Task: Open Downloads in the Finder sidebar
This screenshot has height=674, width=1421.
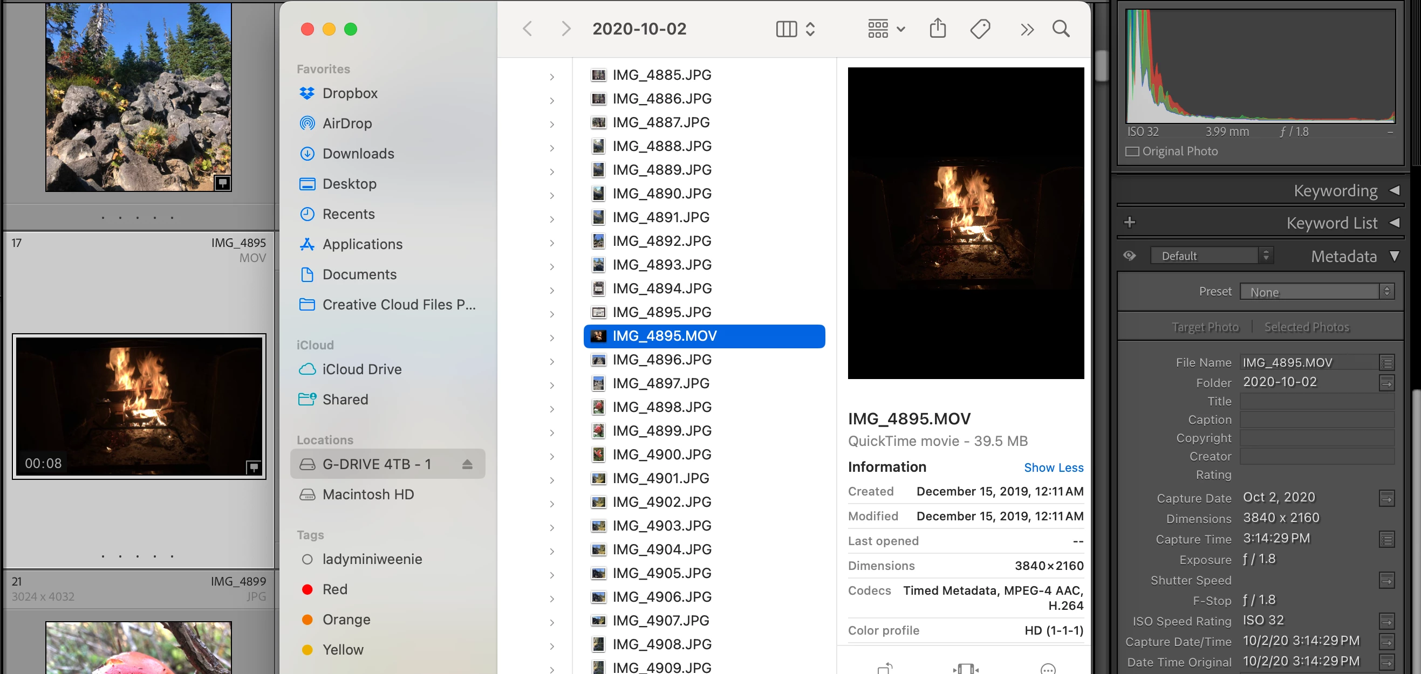Action: coord(358,153)
